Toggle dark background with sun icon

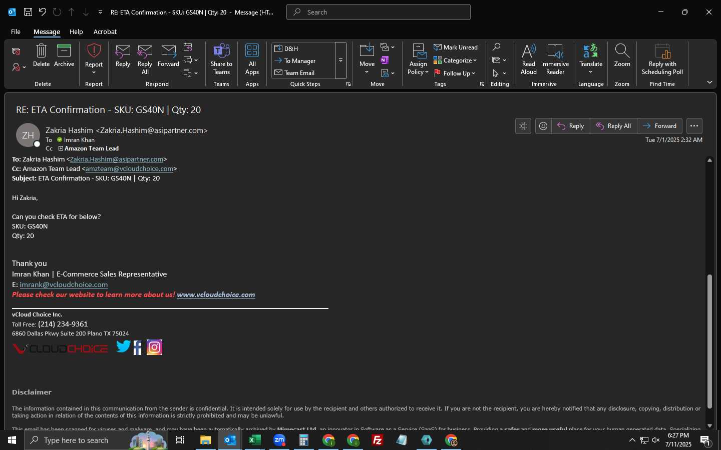point(523,126)
